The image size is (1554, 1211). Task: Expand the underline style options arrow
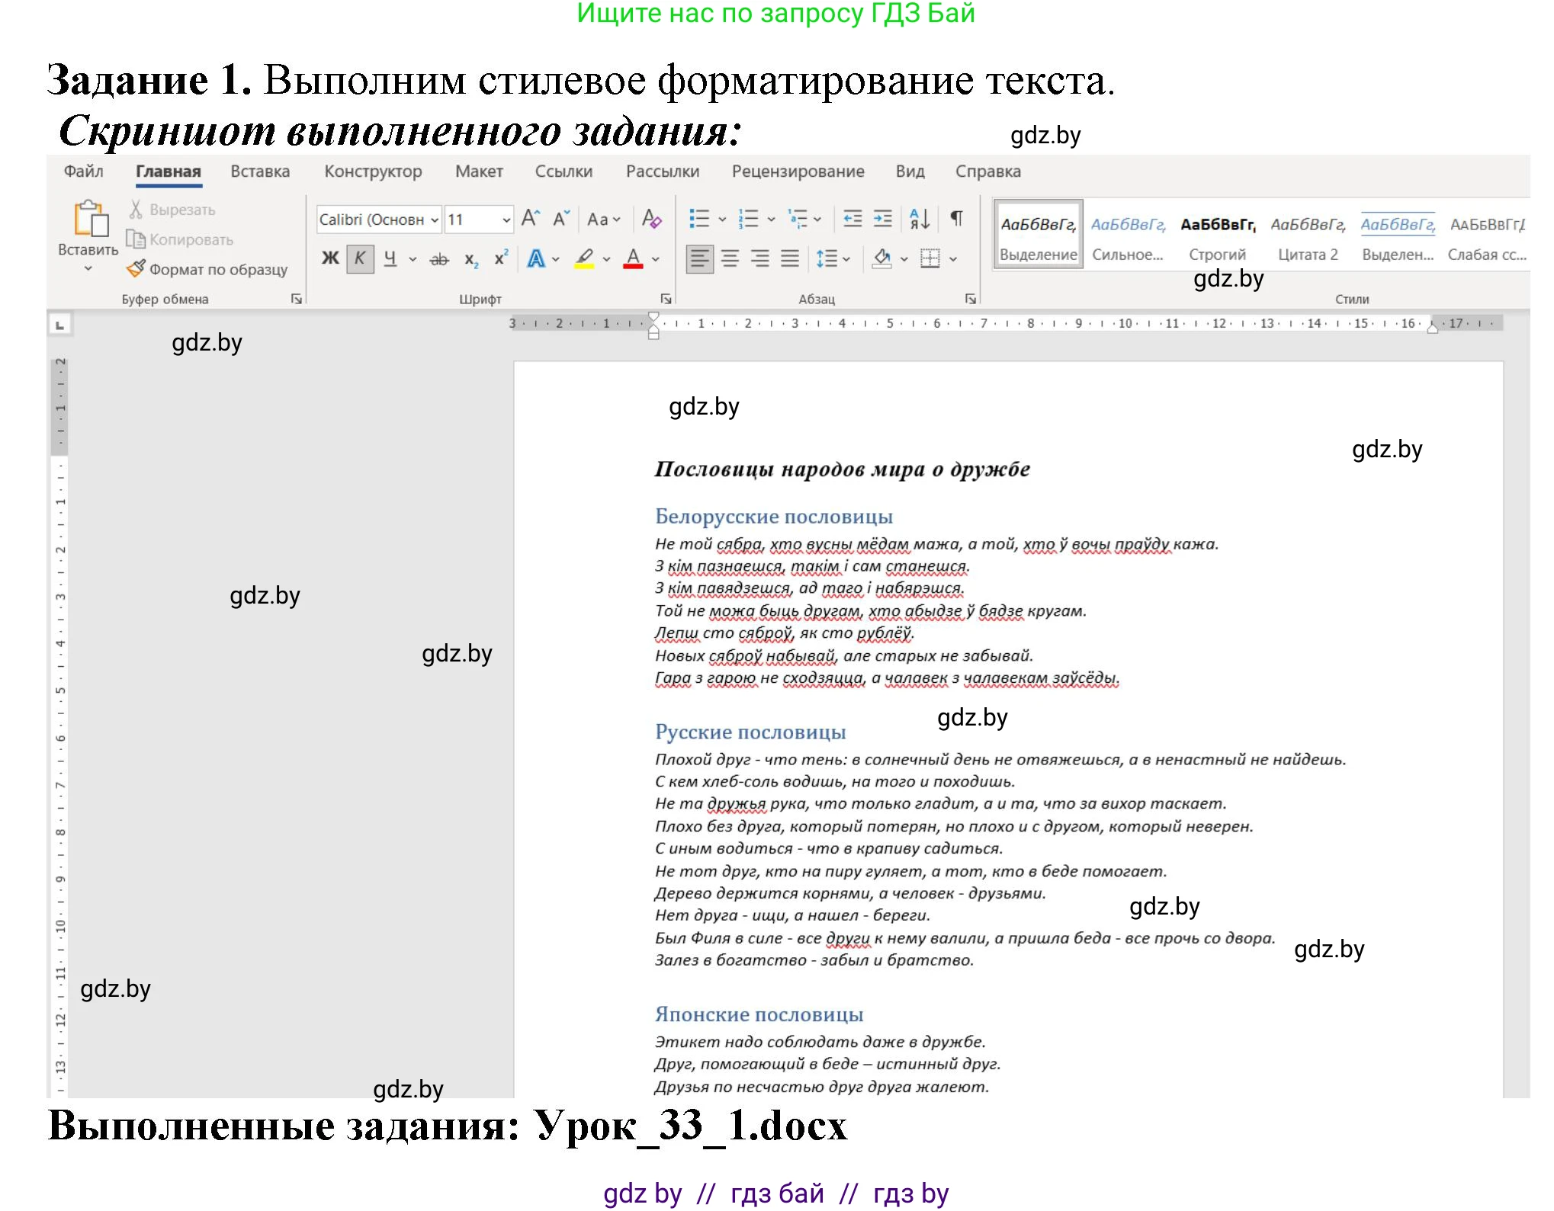click(x=413, y=258)
